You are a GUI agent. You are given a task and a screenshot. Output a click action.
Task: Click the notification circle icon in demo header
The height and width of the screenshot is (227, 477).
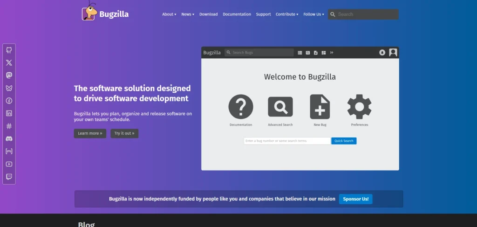(x=382, y=53)
